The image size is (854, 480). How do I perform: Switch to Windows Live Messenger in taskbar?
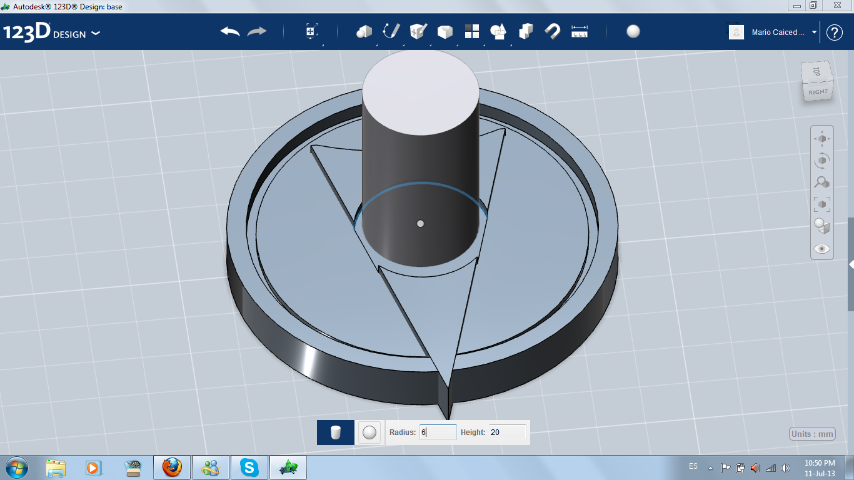coord(211,467)
